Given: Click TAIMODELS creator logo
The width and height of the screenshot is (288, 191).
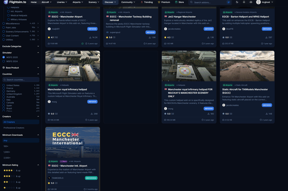Looking at the screenshot, I should click(49, 178).
